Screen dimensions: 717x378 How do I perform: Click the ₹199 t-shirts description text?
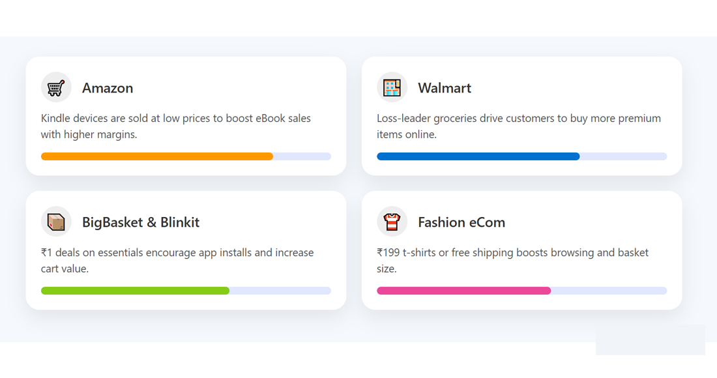tap(512, 260)
